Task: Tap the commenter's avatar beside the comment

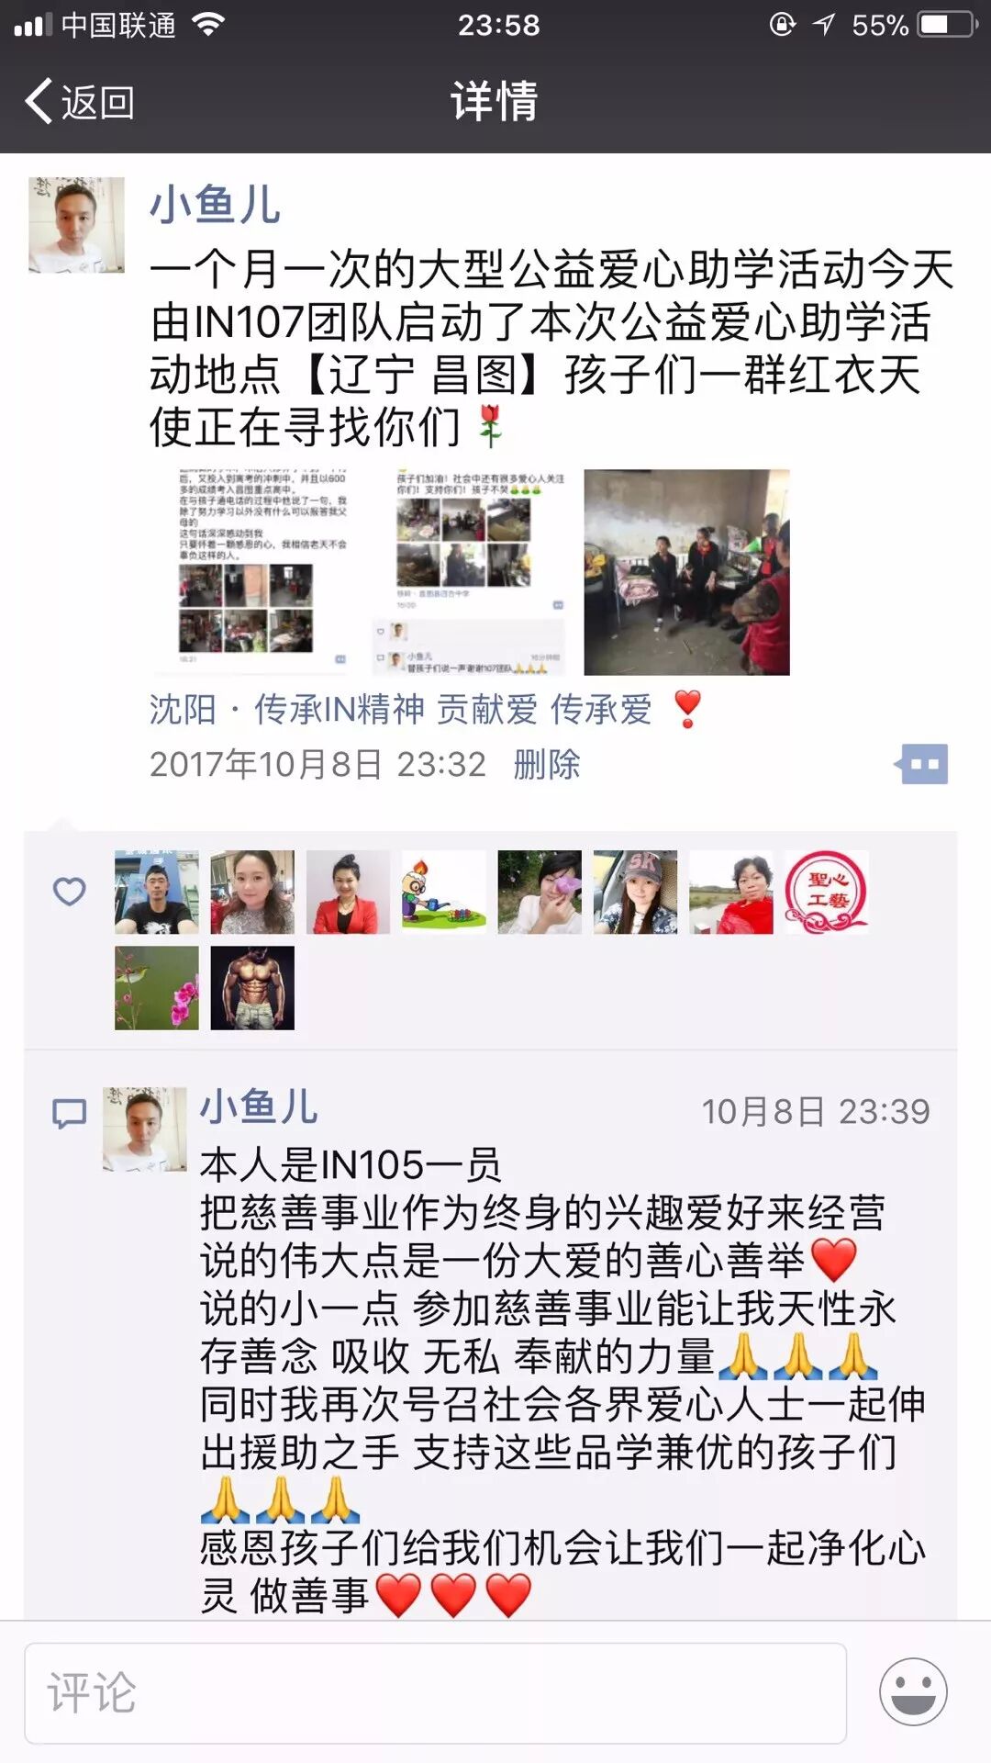Action: (x=145, y=1129)
